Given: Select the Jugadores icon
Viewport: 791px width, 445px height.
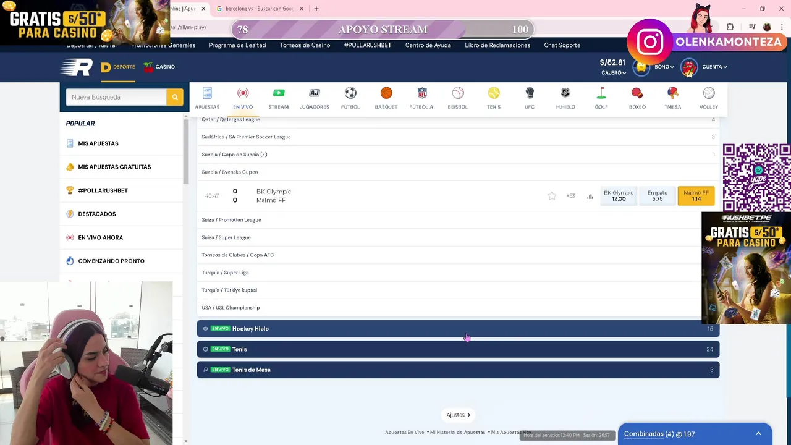Looking at the screenshot, I should 315,93.
